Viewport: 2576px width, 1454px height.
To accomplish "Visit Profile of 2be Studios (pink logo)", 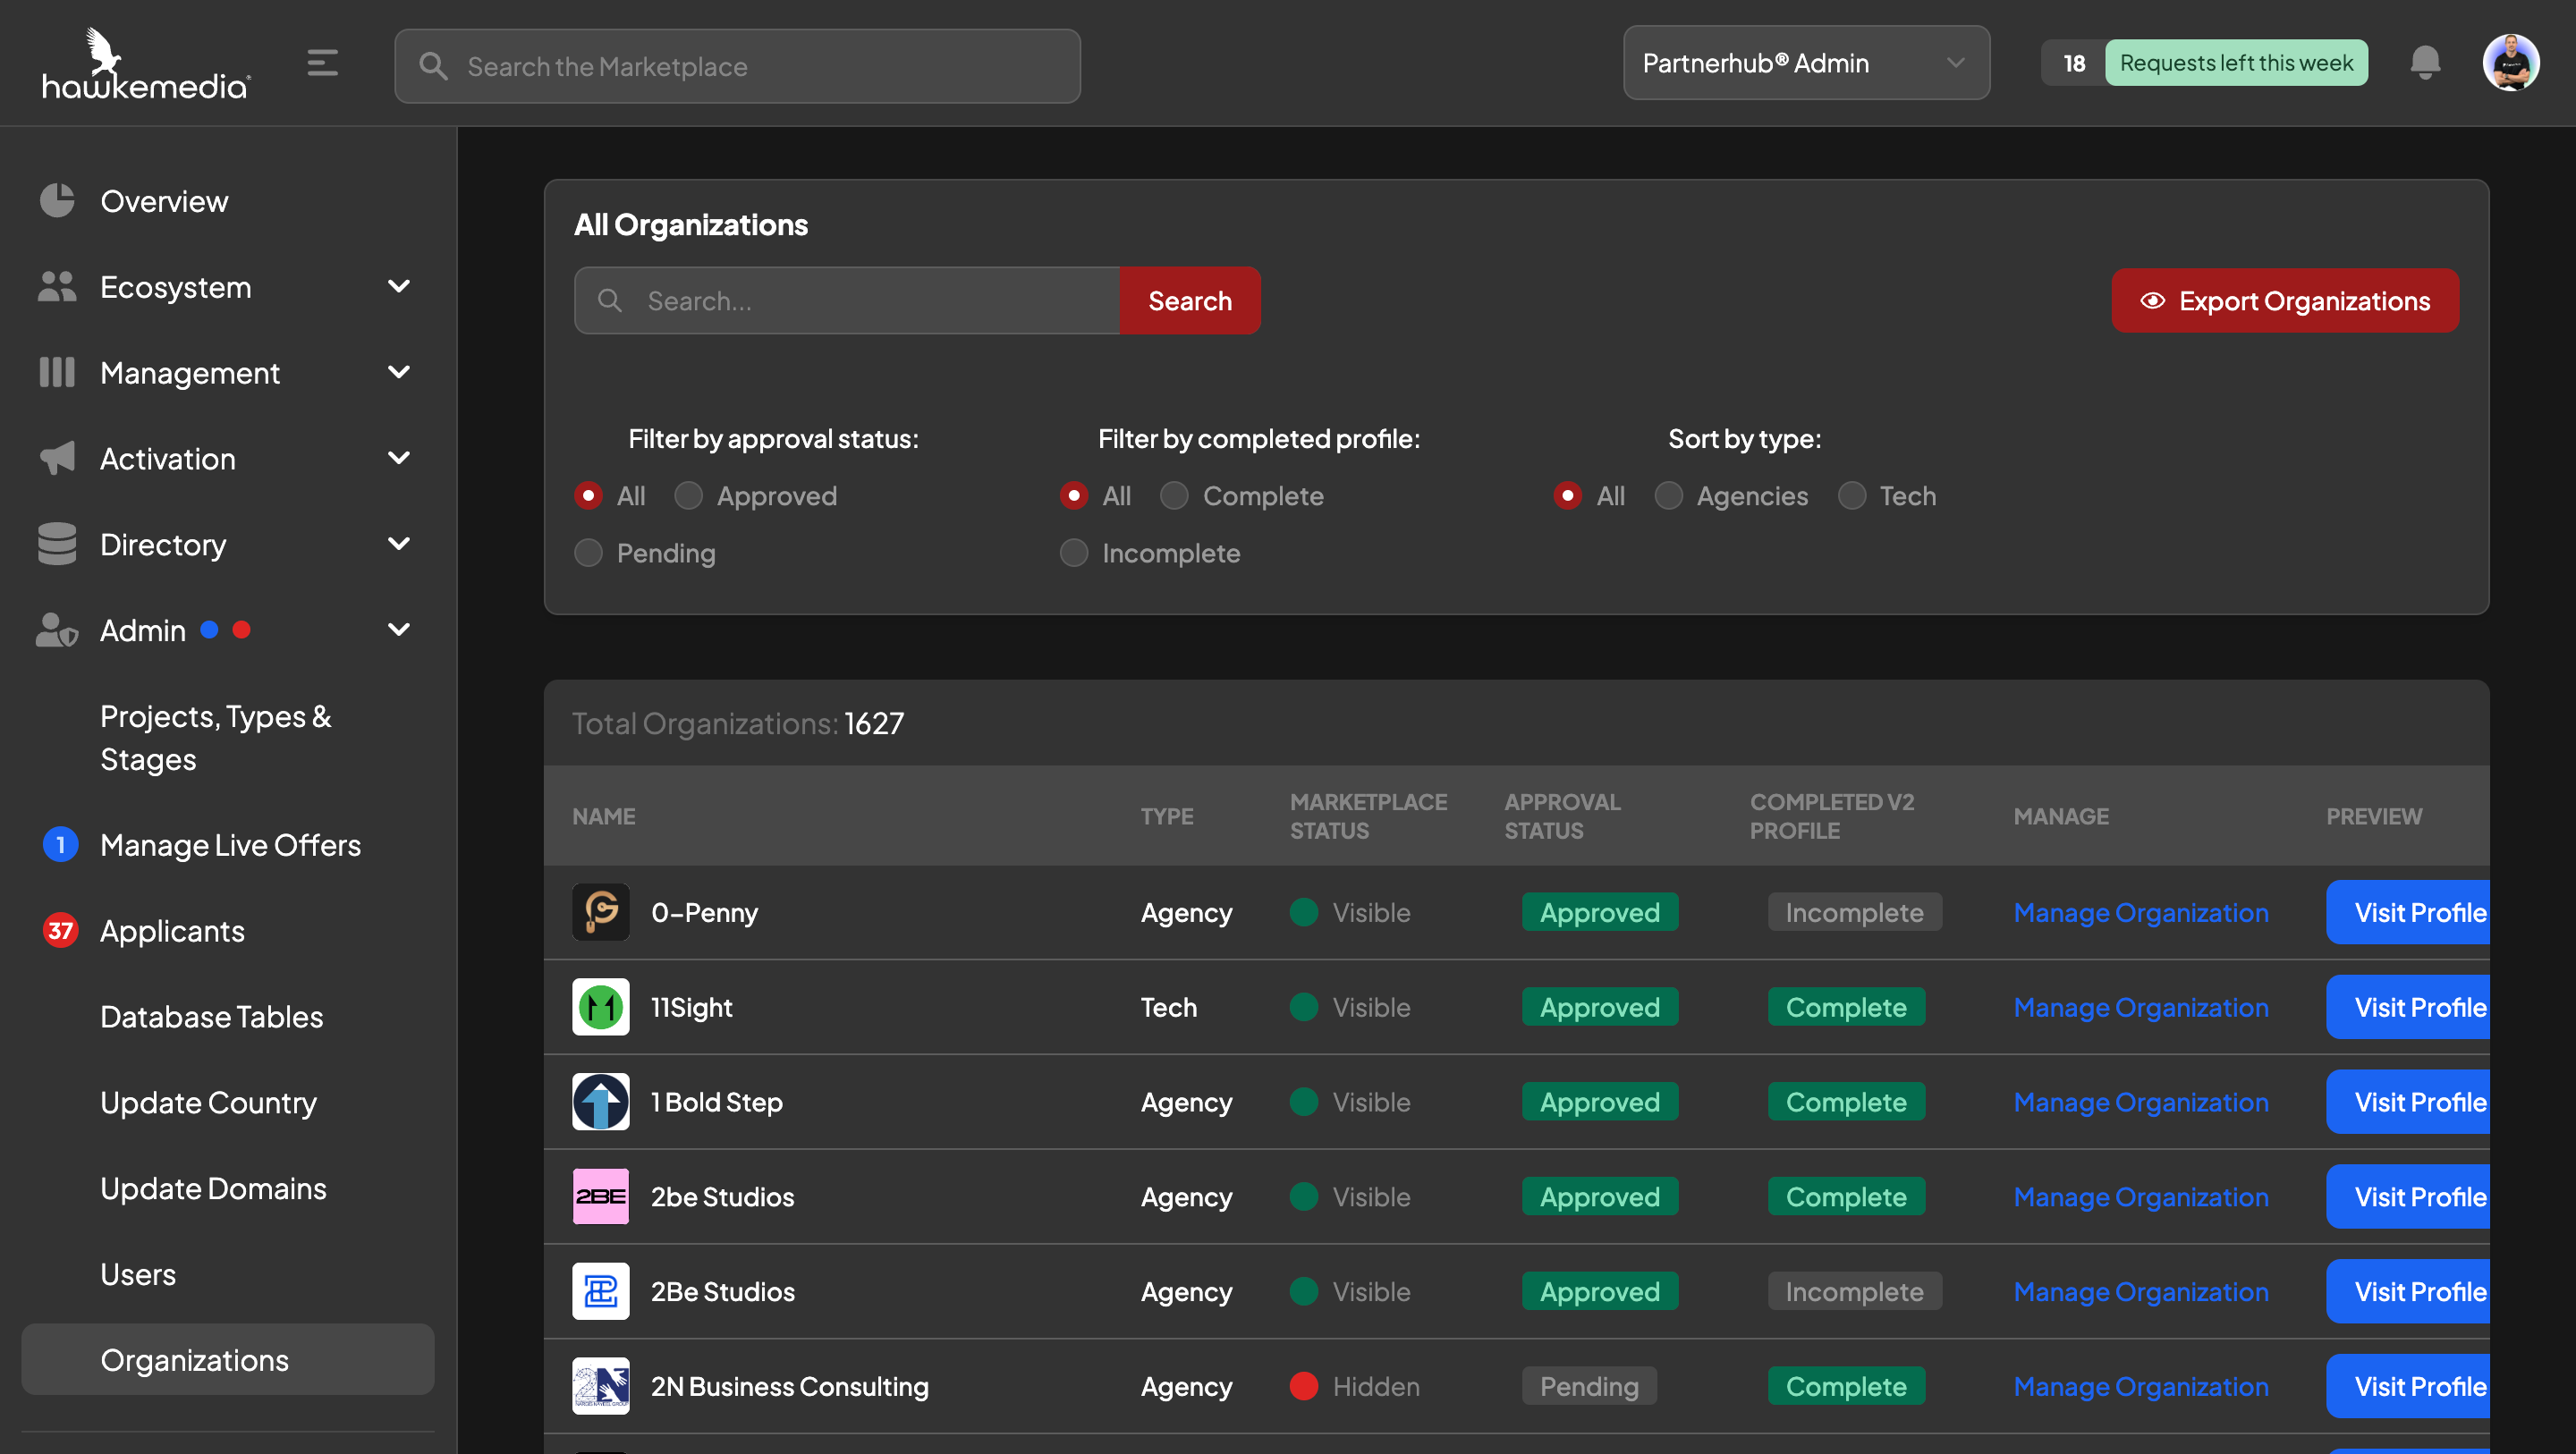I will click(x=2409, y=1196).
